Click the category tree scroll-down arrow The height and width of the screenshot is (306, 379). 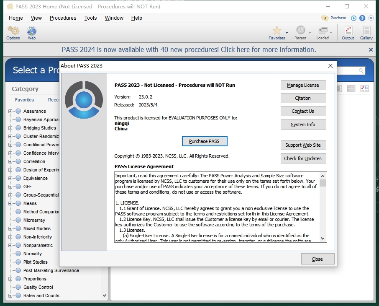pos(105,296)
